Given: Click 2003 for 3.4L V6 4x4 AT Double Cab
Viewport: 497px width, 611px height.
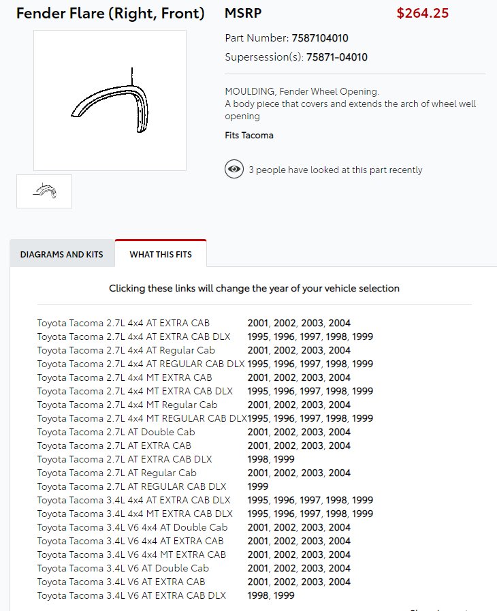Looking at the screenshot, I should [312, 527].
